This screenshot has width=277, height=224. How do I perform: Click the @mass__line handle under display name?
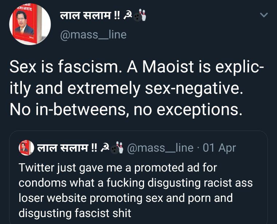[93, 35]
